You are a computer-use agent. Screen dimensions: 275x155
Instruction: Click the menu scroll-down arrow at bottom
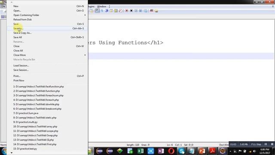(x=12, y=153)
